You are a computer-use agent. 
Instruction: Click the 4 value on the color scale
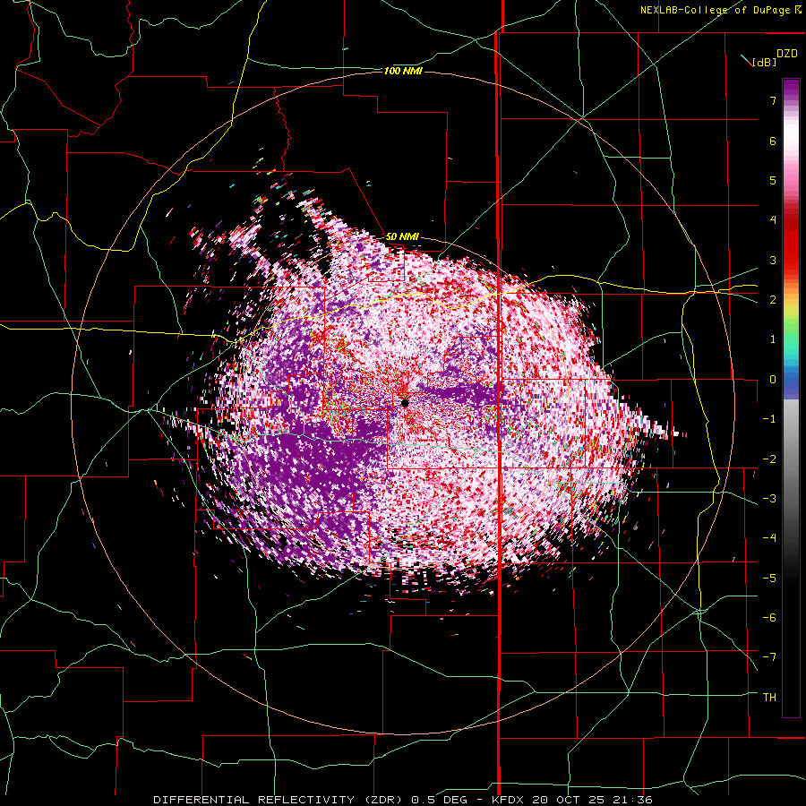(x=773, y=220)
